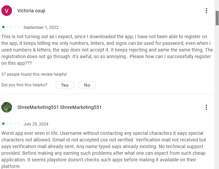This screenshot has height=169, width=219.
Task: Click the September 1, 2022 review date
Action: tap(41, 28)
